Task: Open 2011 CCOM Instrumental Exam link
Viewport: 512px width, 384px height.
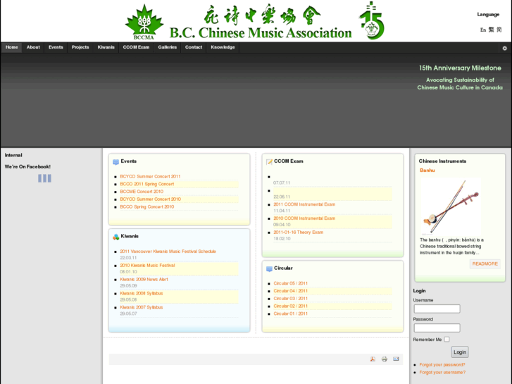Action: [x=304, y=204]
